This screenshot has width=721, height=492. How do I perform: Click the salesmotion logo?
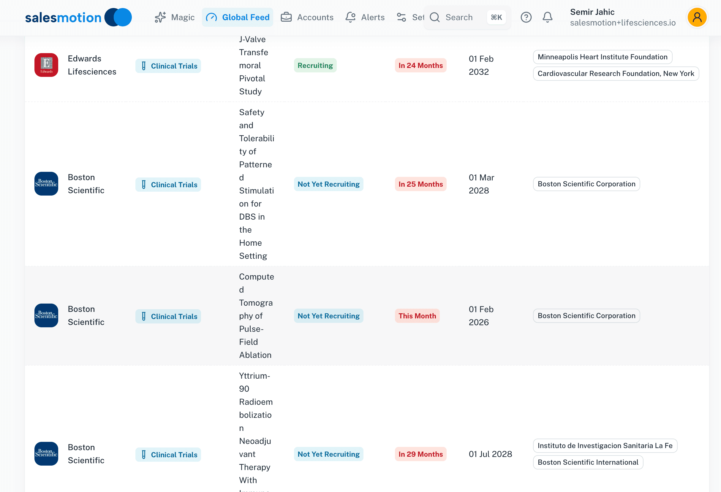click(x=78, y=18)
